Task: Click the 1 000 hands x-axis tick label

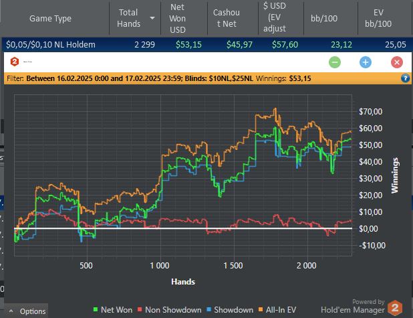Action: click(x=160, y=266)
